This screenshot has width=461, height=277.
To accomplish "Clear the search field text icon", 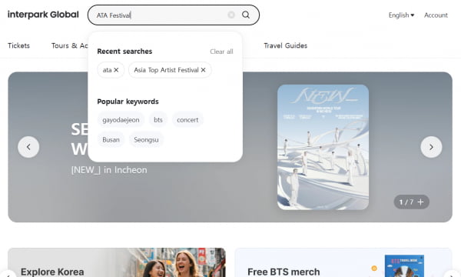I will pos(231,15).
